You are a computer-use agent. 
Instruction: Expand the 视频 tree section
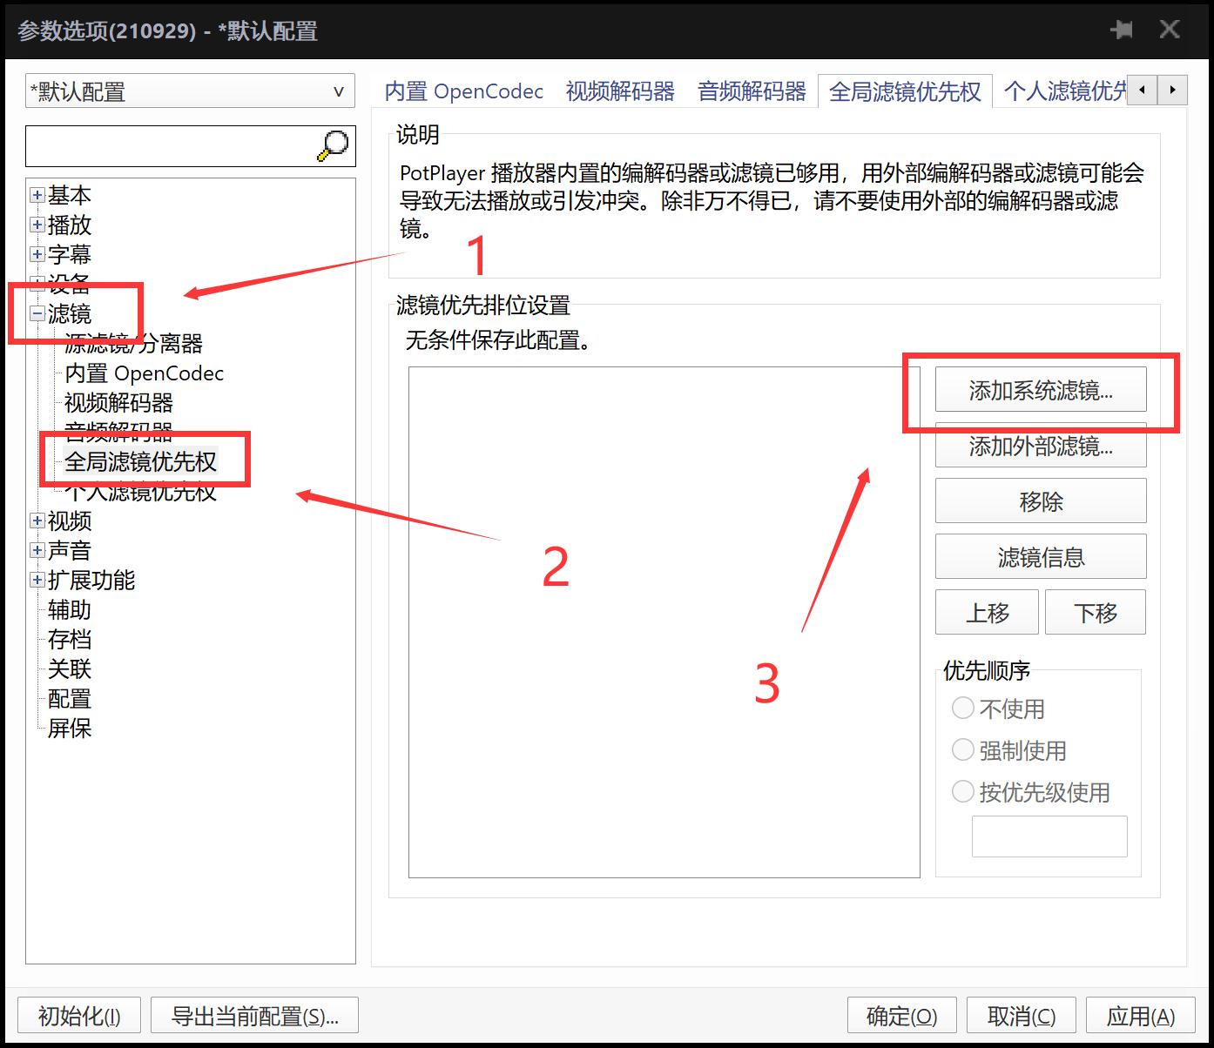(37, 521)
